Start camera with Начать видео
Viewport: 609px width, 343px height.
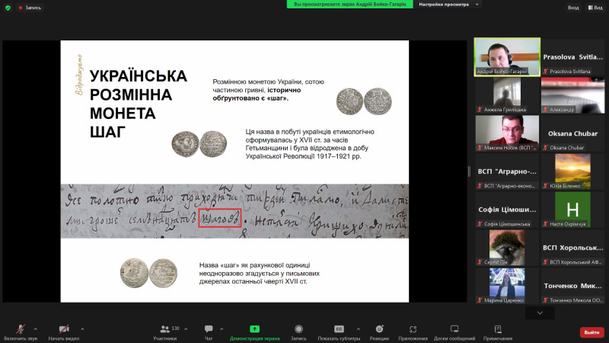(x=62, y=331)
